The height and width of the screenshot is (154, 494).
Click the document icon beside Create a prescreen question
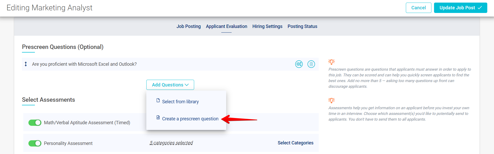coord(158,118)
